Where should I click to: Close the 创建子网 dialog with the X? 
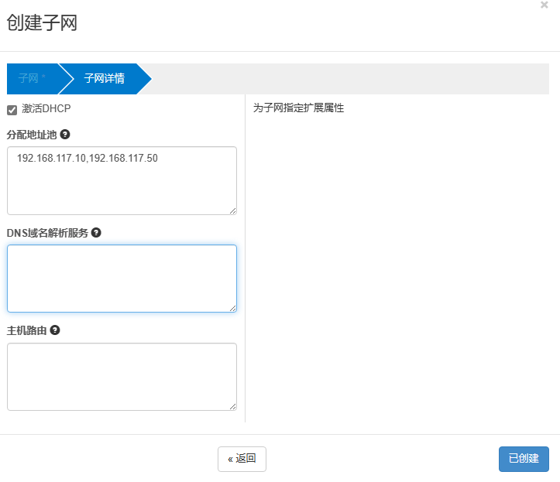(544, 5)
